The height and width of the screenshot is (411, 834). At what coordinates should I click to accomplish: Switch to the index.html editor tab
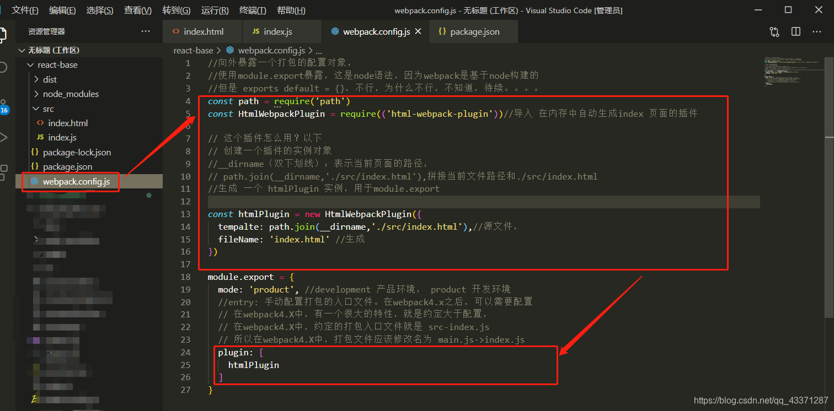[202, 31]
